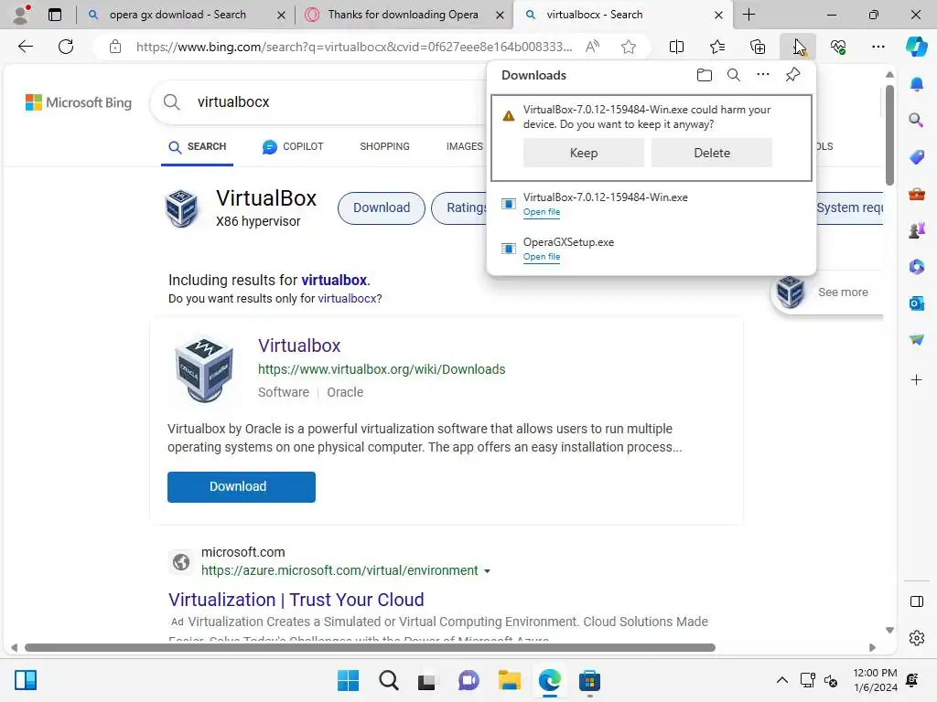This screenshot has width=937, height=702.
Task: Select the COPILOT search tab
Action: pos(293,146)
